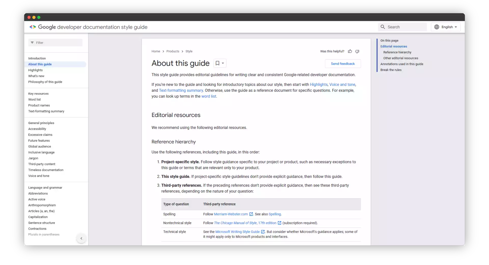Viewport: 489px width, 265px height.
Task: Open the English language dropdown
Action: coord(446,27)
